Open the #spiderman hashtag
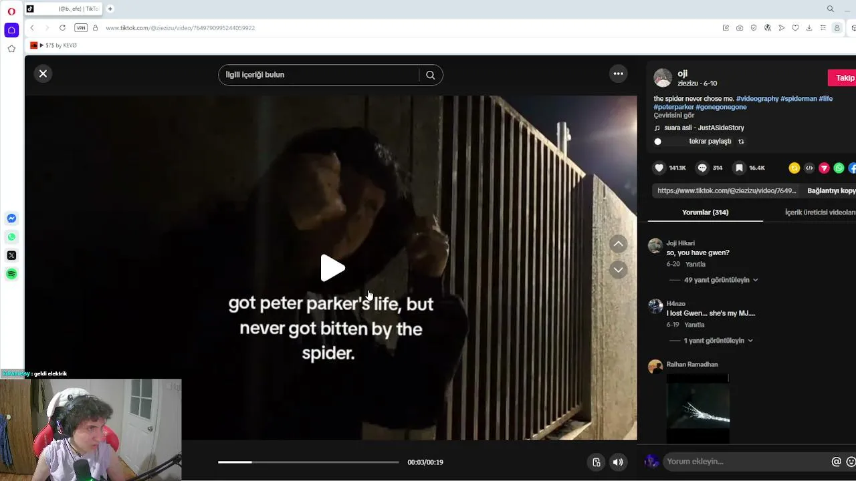856x481 pixels. pyautogui.click(x=798, y=98)
